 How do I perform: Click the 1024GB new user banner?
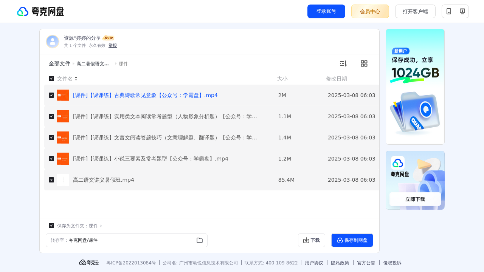pos(415,87)
